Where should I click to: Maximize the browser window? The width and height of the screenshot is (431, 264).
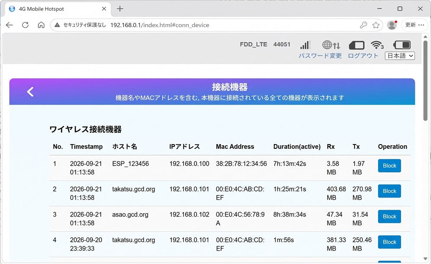400,9
